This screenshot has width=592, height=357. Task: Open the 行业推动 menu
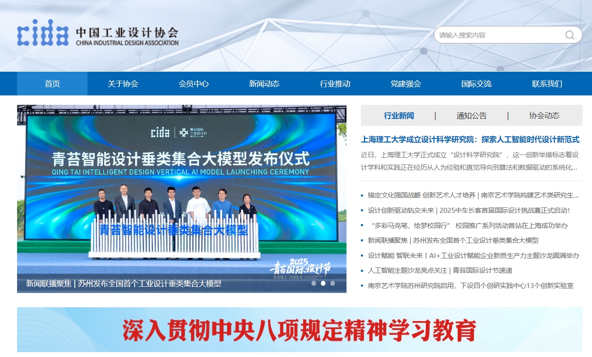(x=334, y=83)
